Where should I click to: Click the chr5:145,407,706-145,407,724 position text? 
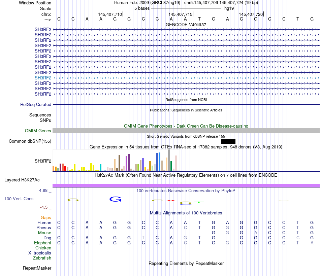point(221,3)
